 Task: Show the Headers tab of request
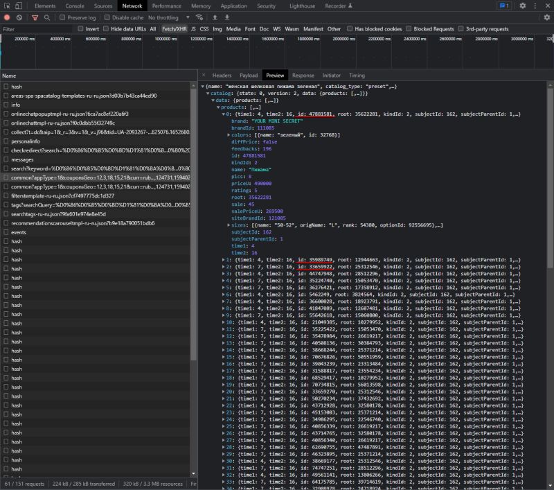[x=222, y=76]
